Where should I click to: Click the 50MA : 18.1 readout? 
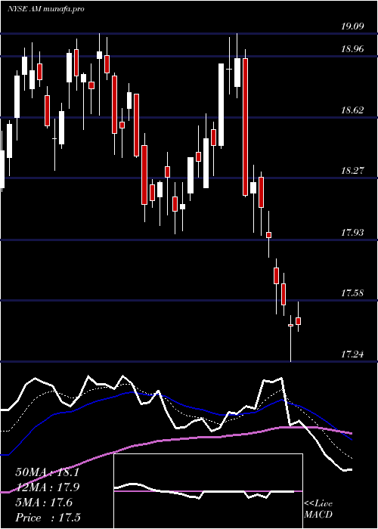pyautogui.click(x=47, y=472)
